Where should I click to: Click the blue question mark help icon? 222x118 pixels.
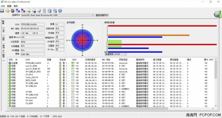(60, 11)
